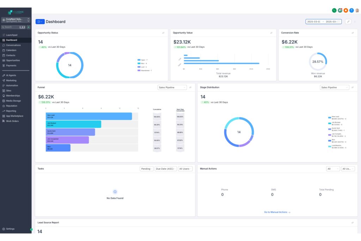Open Settings at the sidebar bottom

(x=10, y=229)
